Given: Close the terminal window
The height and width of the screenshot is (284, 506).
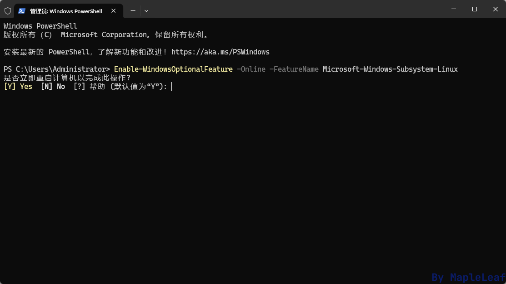Looking at the screenshot, I should 496,9.
